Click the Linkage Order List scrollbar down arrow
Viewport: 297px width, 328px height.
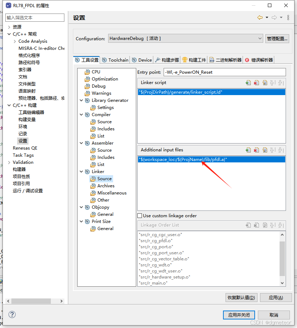click(x=282, y=283)
